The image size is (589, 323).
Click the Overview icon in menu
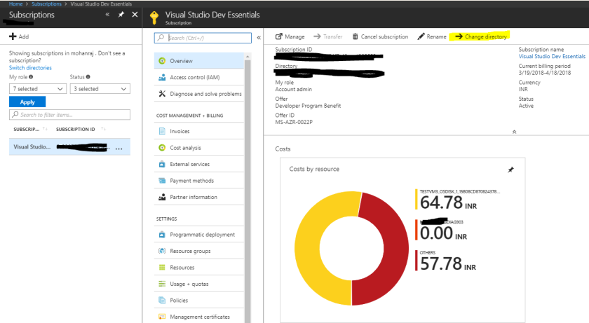click(x=162, y=61)
